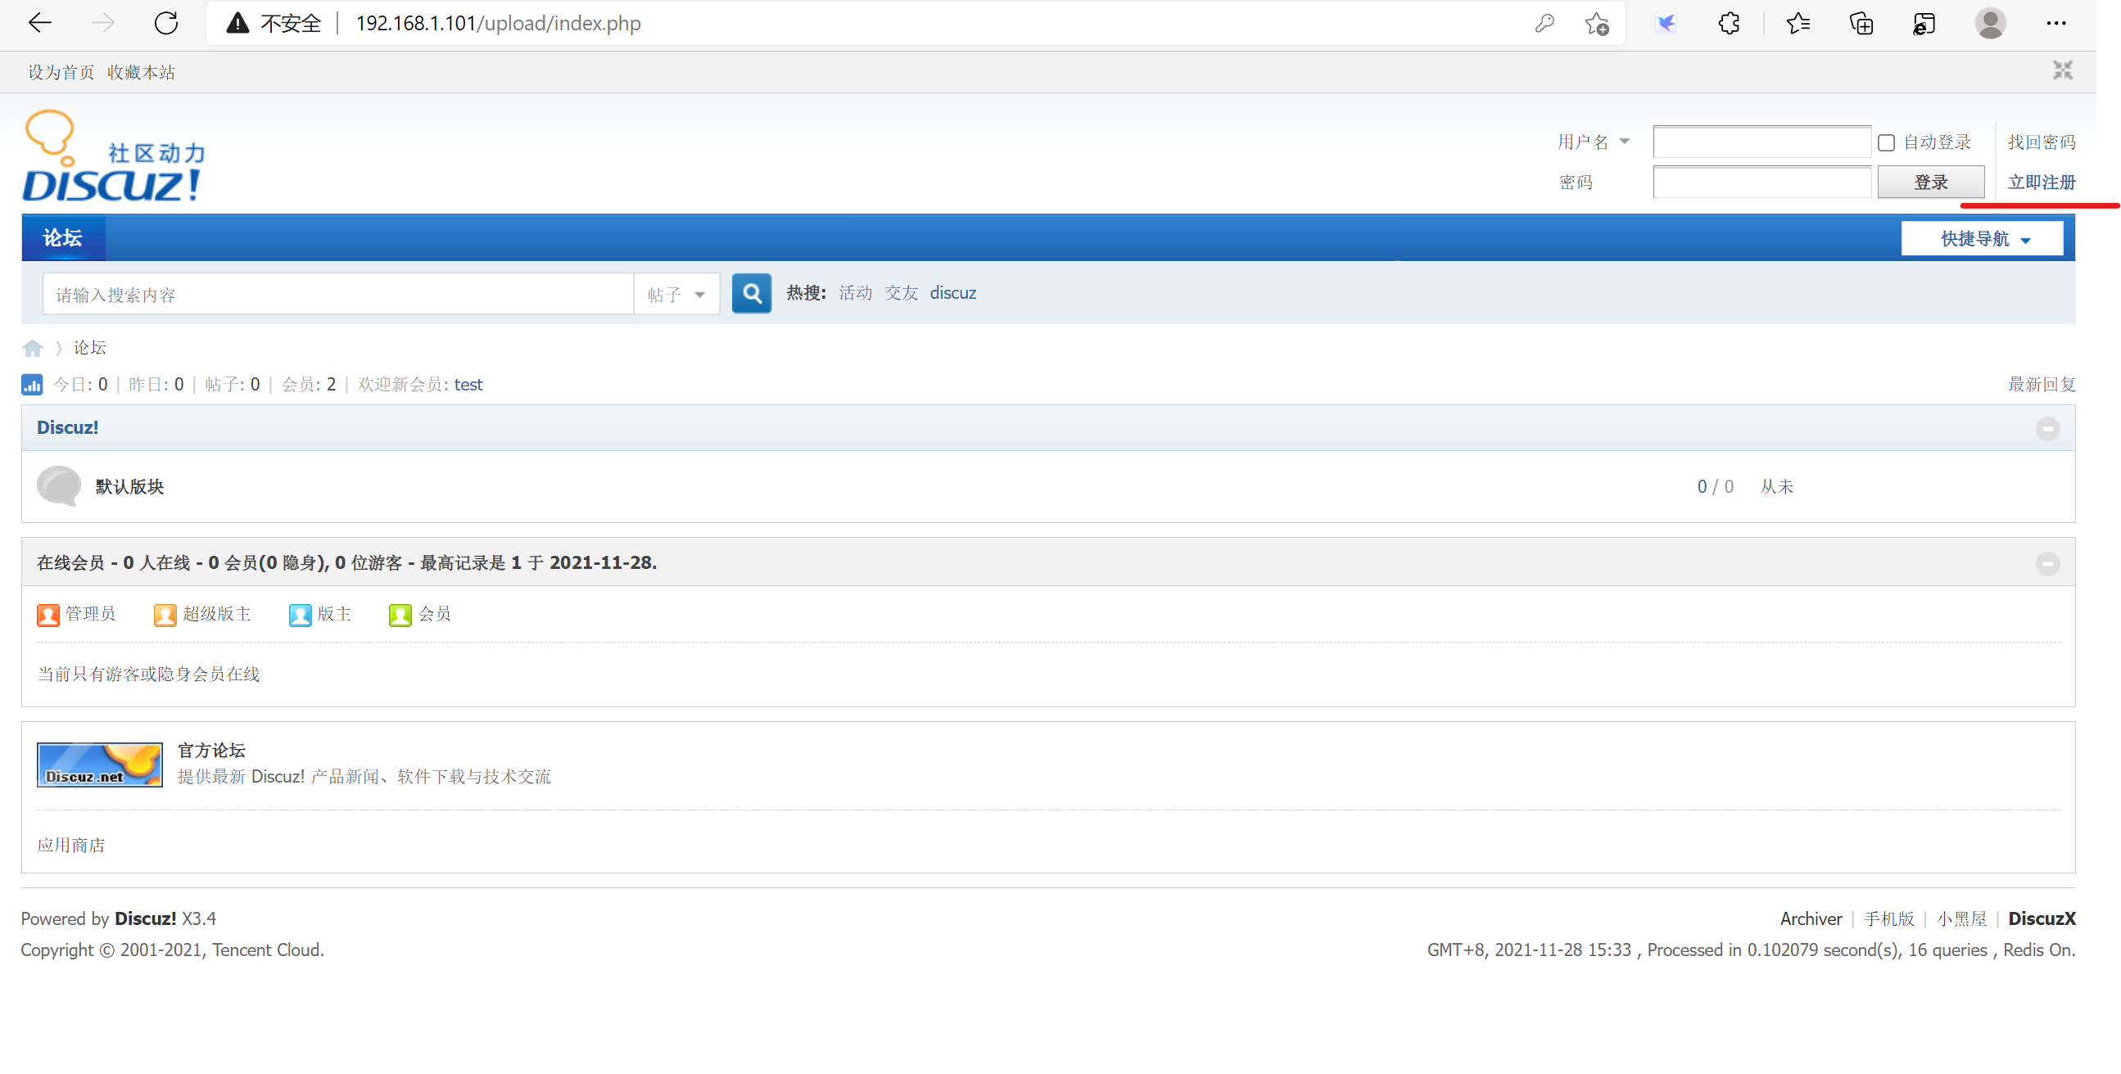The image size is (2121, 1074).
Task: Click the 版主 moderator icon
Action: (x=300, y=615)
